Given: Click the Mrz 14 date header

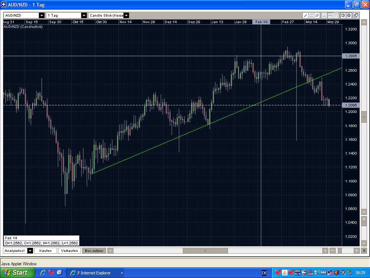Looking at the screenshot, I should (x=311, y=22).
